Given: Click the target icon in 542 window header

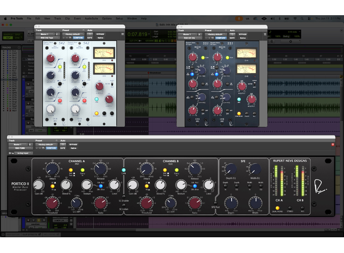Looking at the screenshot, I should (x=122, y=34).
